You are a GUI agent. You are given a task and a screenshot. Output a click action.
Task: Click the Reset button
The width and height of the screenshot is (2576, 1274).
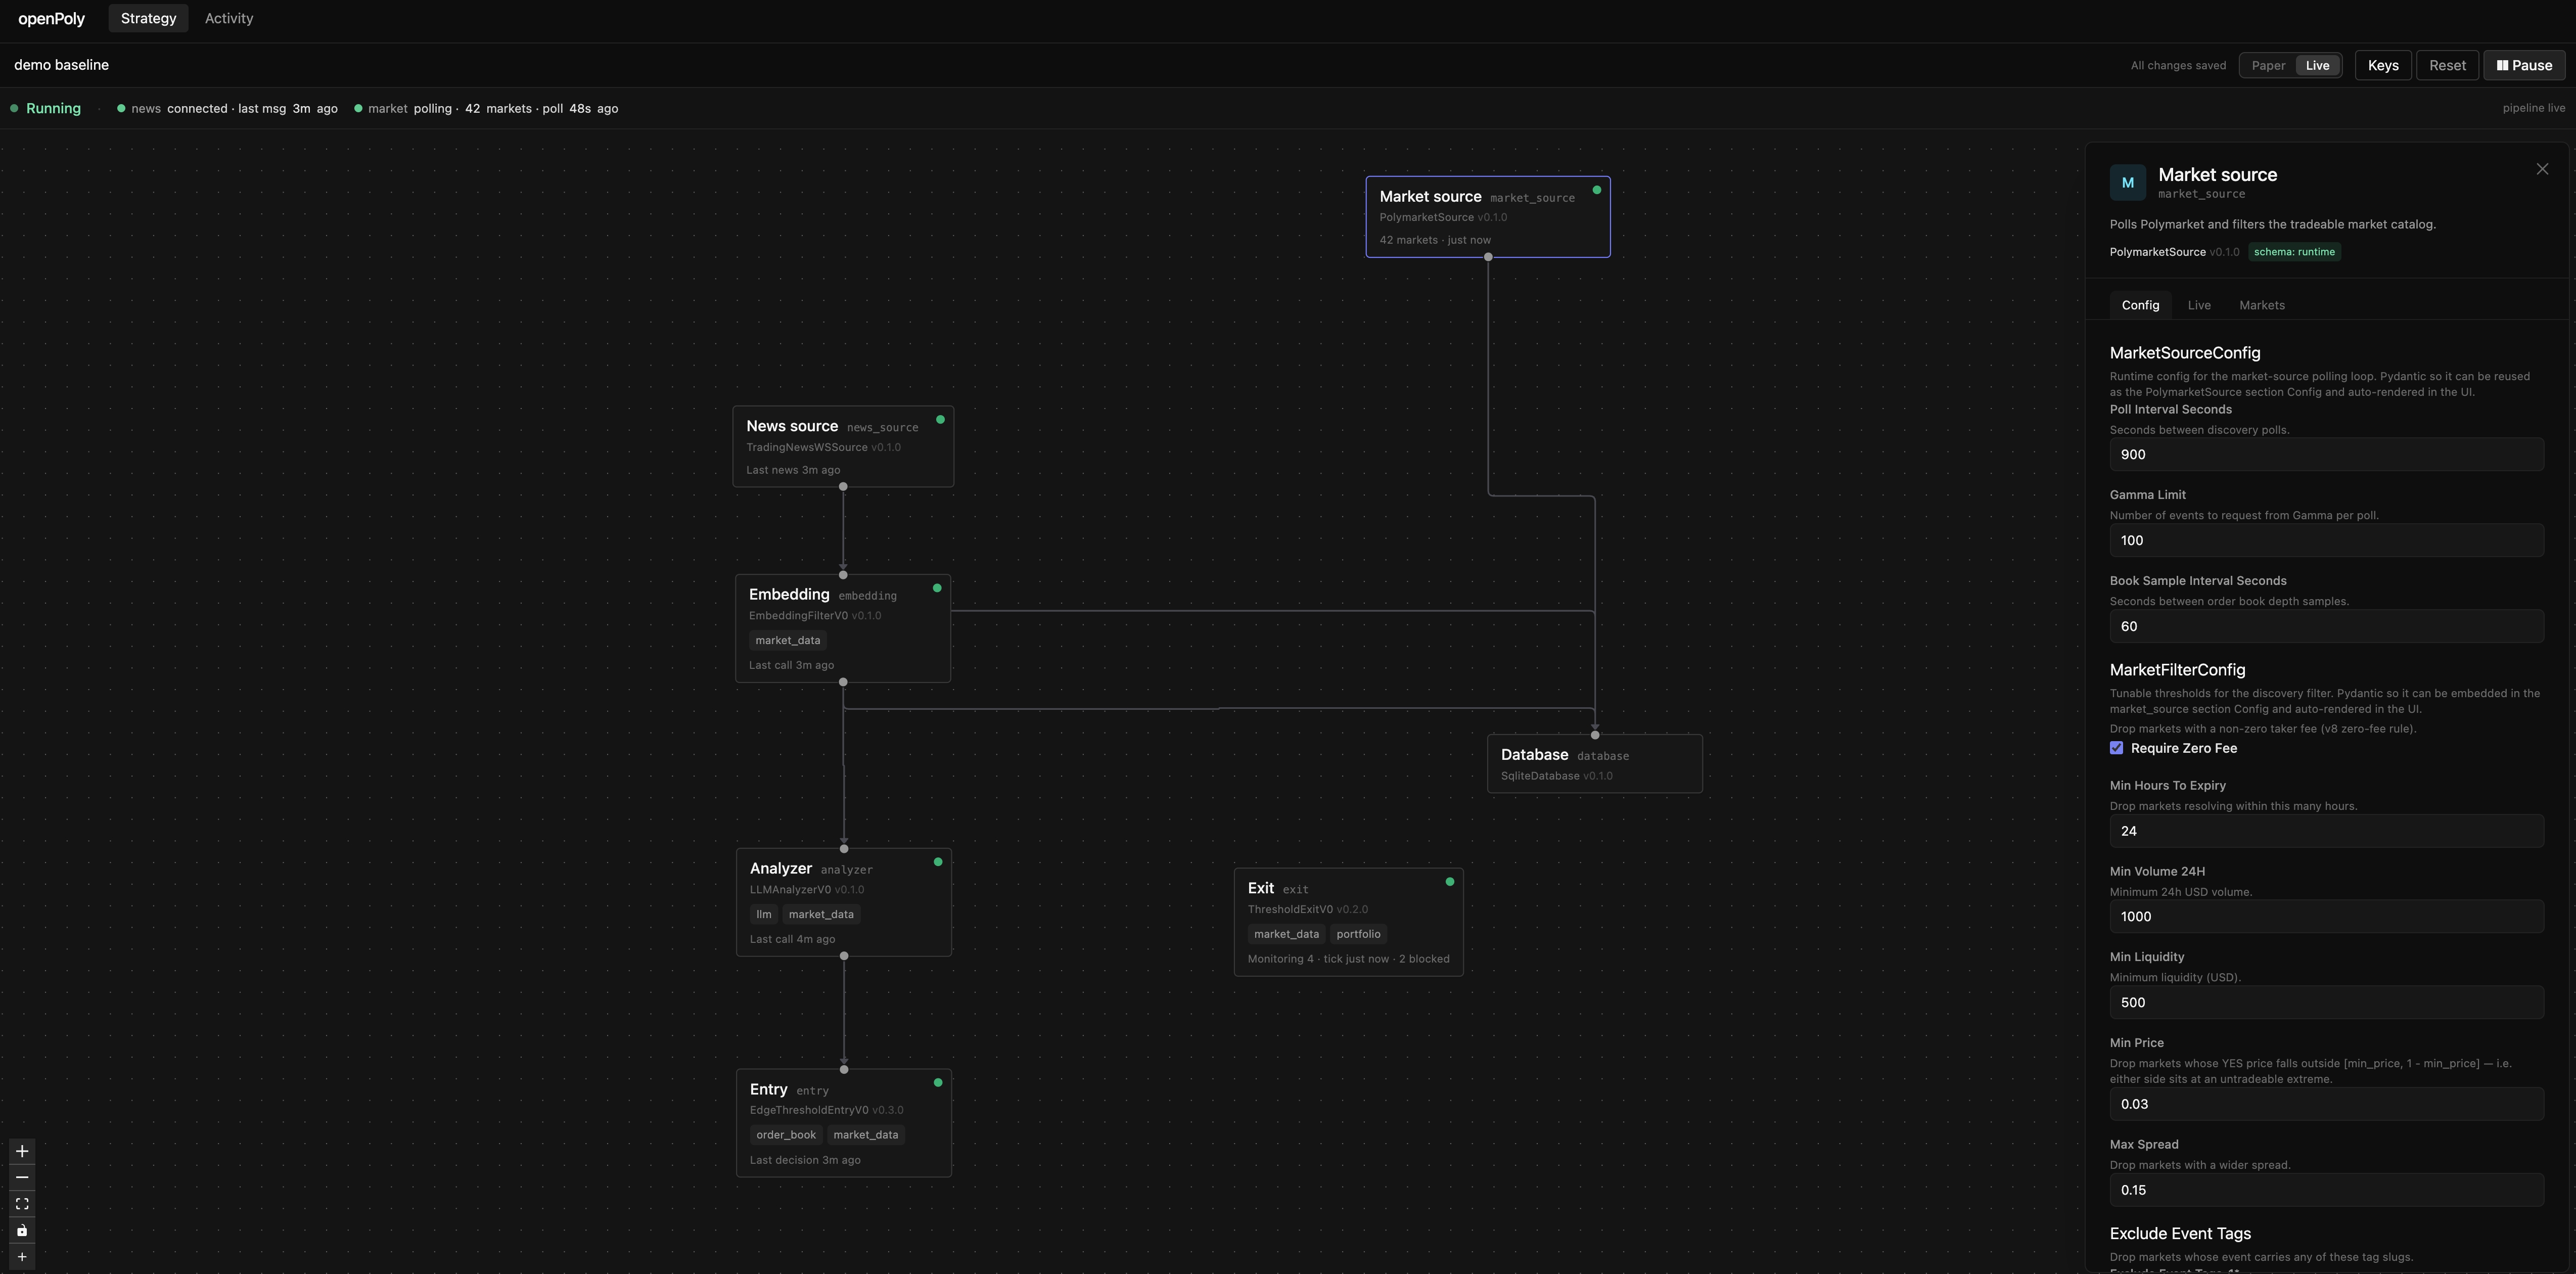(2447, 65)
